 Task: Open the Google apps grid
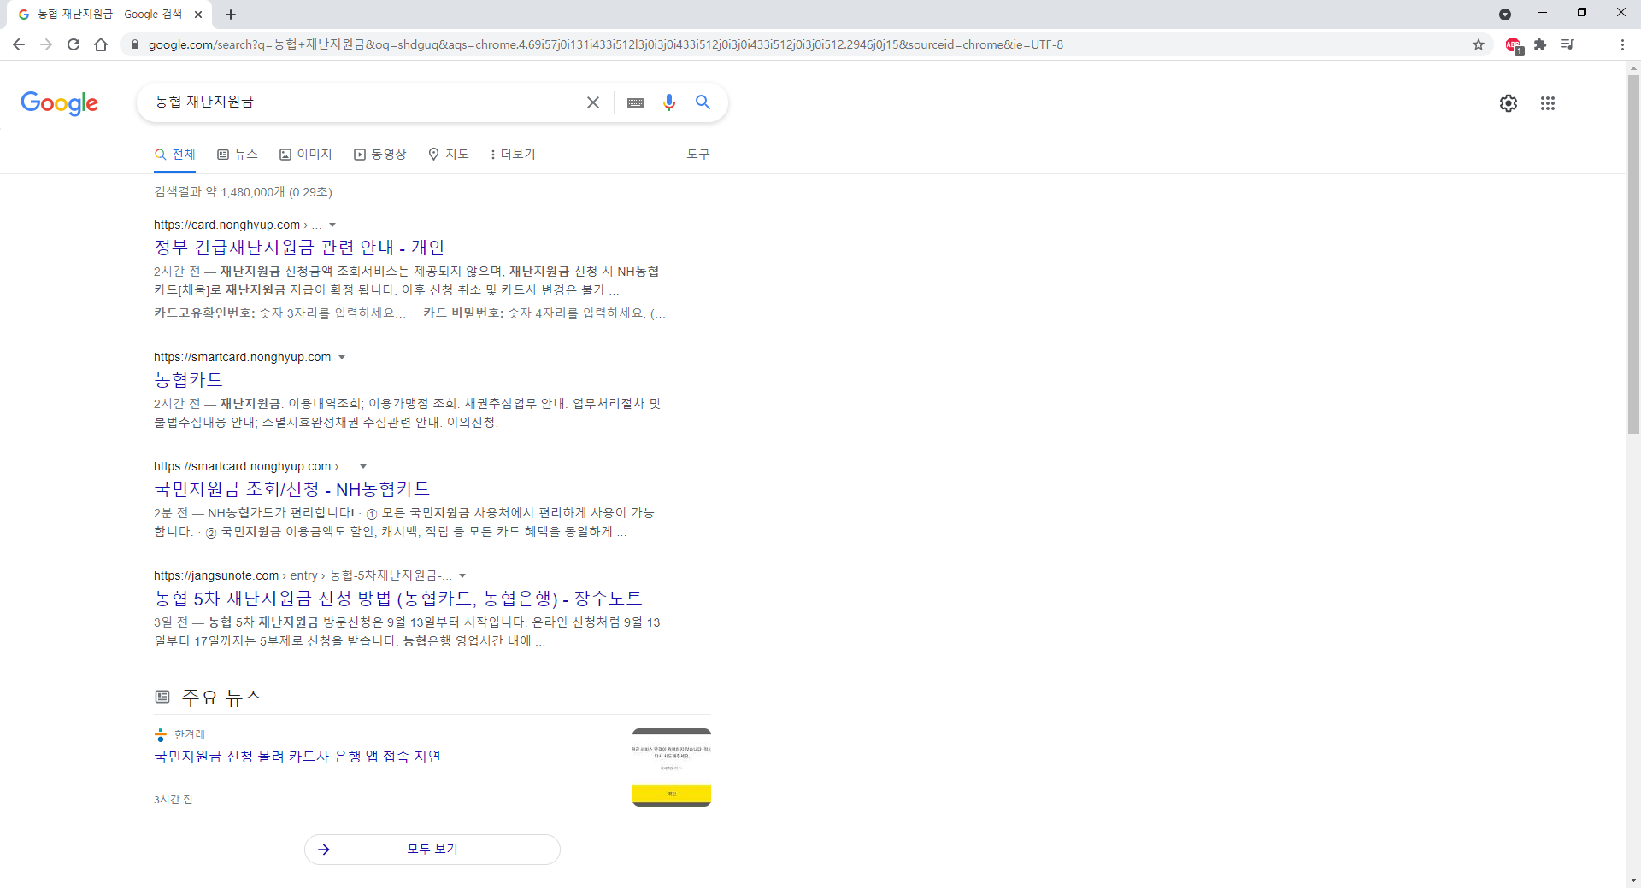click(x=1548, y=103)
